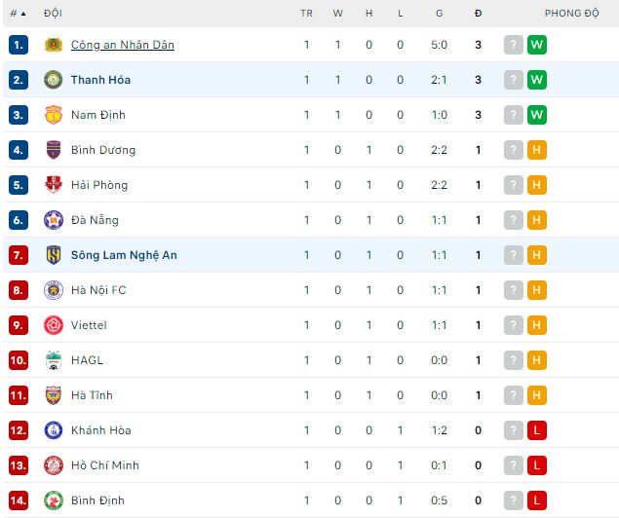Click the red L form badge for Bình Định
Viewport: 619px width, 518px height.
(x=537, y=500)
